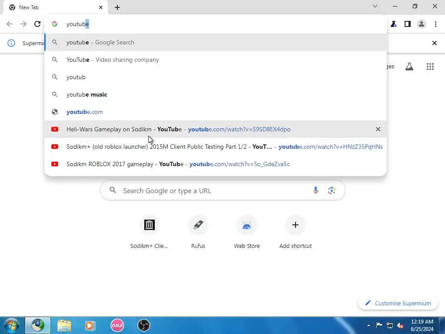Image resolution: width=445 pixels, height=334 pixels.
Task: Click the taskbar clock showing 12:19 AM
Action: (422, 325)
